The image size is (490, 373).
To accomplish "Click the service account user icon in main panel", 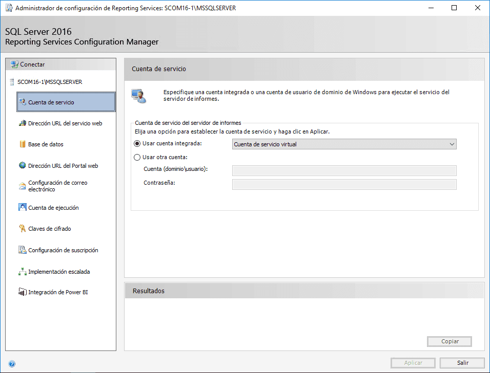I will pyautogui.click(x=139, y=96).
